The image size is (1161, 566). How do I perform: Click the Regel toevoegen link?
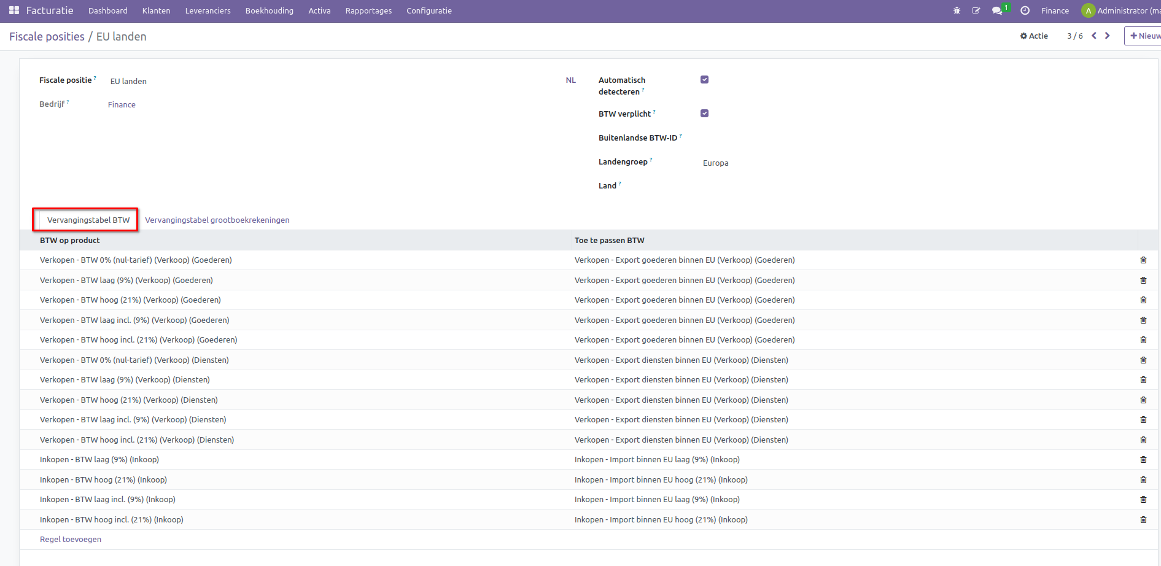pyautogui.click(x=71, y=540)
